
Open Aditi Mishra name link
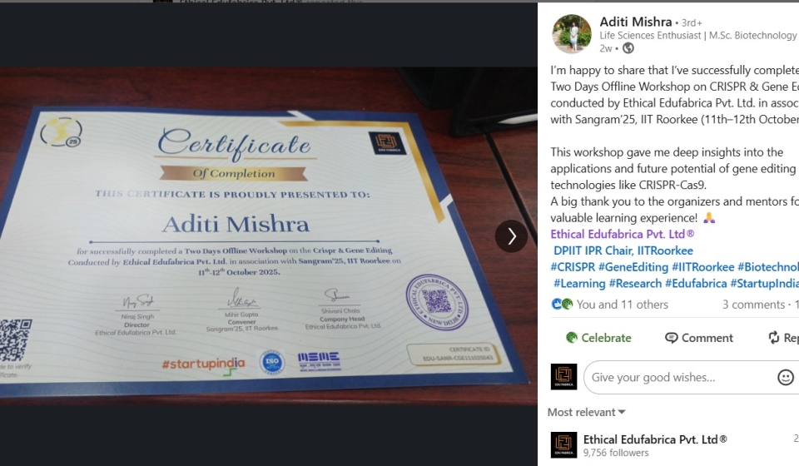[x=635, y=22]
